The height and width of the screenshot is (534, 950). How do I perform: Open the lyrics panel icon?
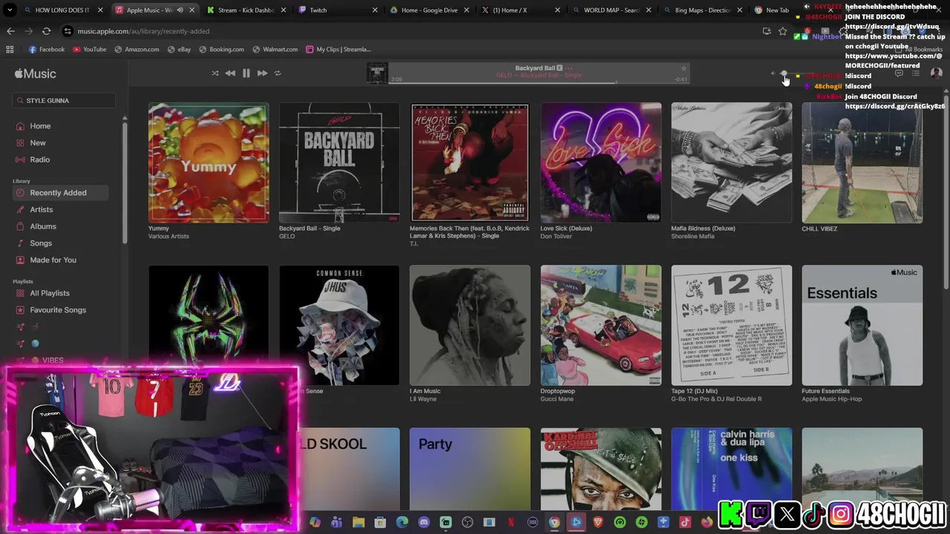point(899,73)
